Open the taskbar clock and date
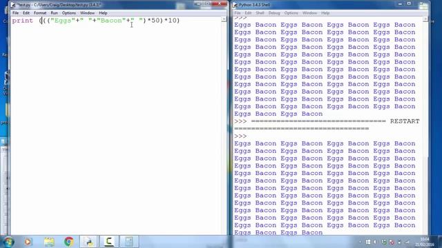Image resolution: width=442 pixels, height=248 pixels. tap(424, 242)
